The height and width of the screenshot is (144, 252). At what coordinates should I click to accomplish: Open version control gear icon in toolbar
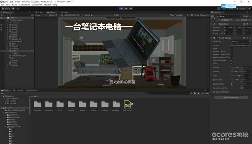(18, 9)
